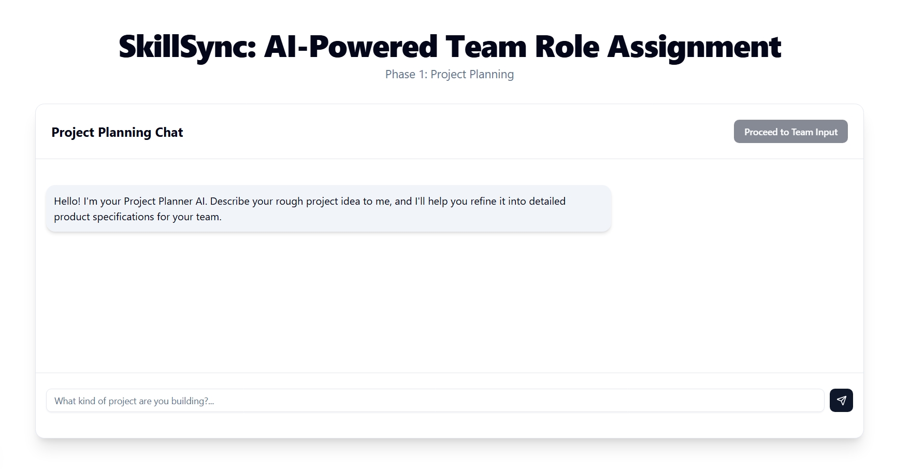Click the chat input placeholder text
Image resolution: width=909 pixels, height=469 pixels.
(x=134, y=401)
